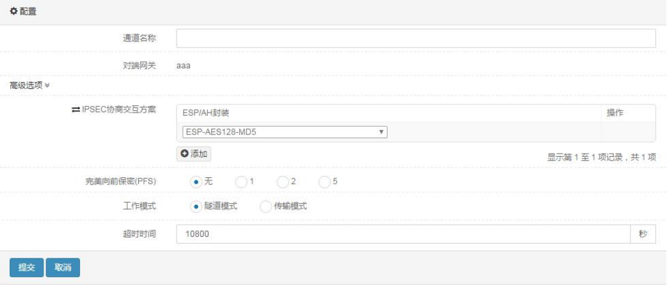Choose 隧道模式 working mode
The height and width of the screenshot is (286, 667).
[x=196, y=207]
